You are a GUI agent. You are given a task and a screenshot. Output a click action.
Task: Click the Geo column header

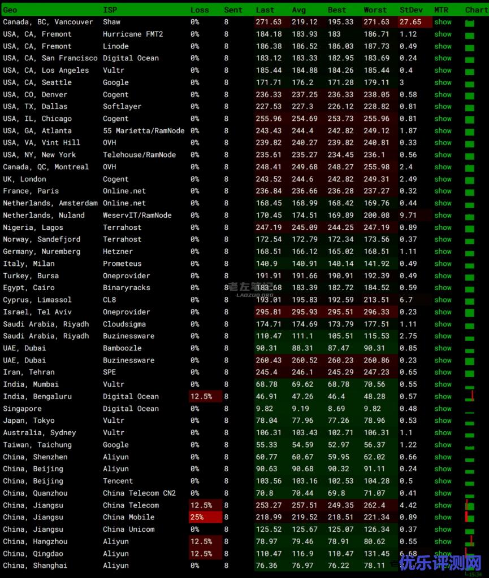[x=10, y=10]
